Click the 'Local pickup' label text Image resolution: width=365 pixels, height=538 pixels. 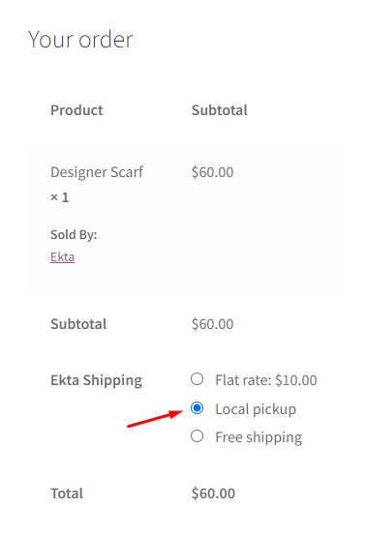(x=256, y=409)
